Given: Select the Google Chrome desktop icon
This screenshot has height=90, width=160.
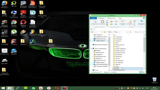Looking at the screenshot, I should [x=14, y=23].
